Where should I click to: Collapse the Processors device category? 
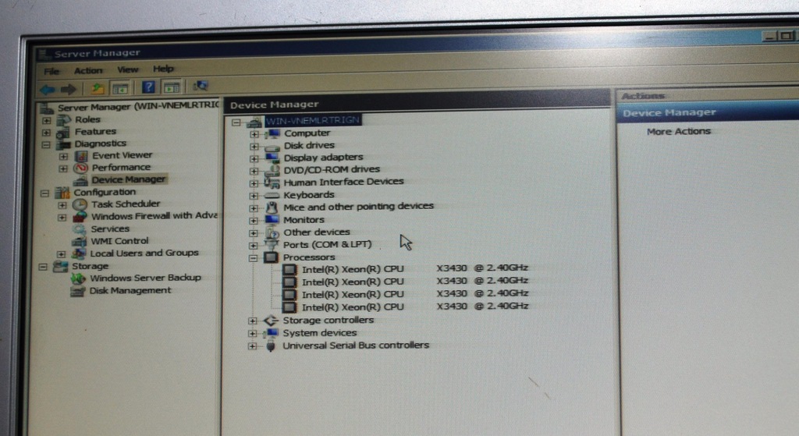click(x=253, y=258)
